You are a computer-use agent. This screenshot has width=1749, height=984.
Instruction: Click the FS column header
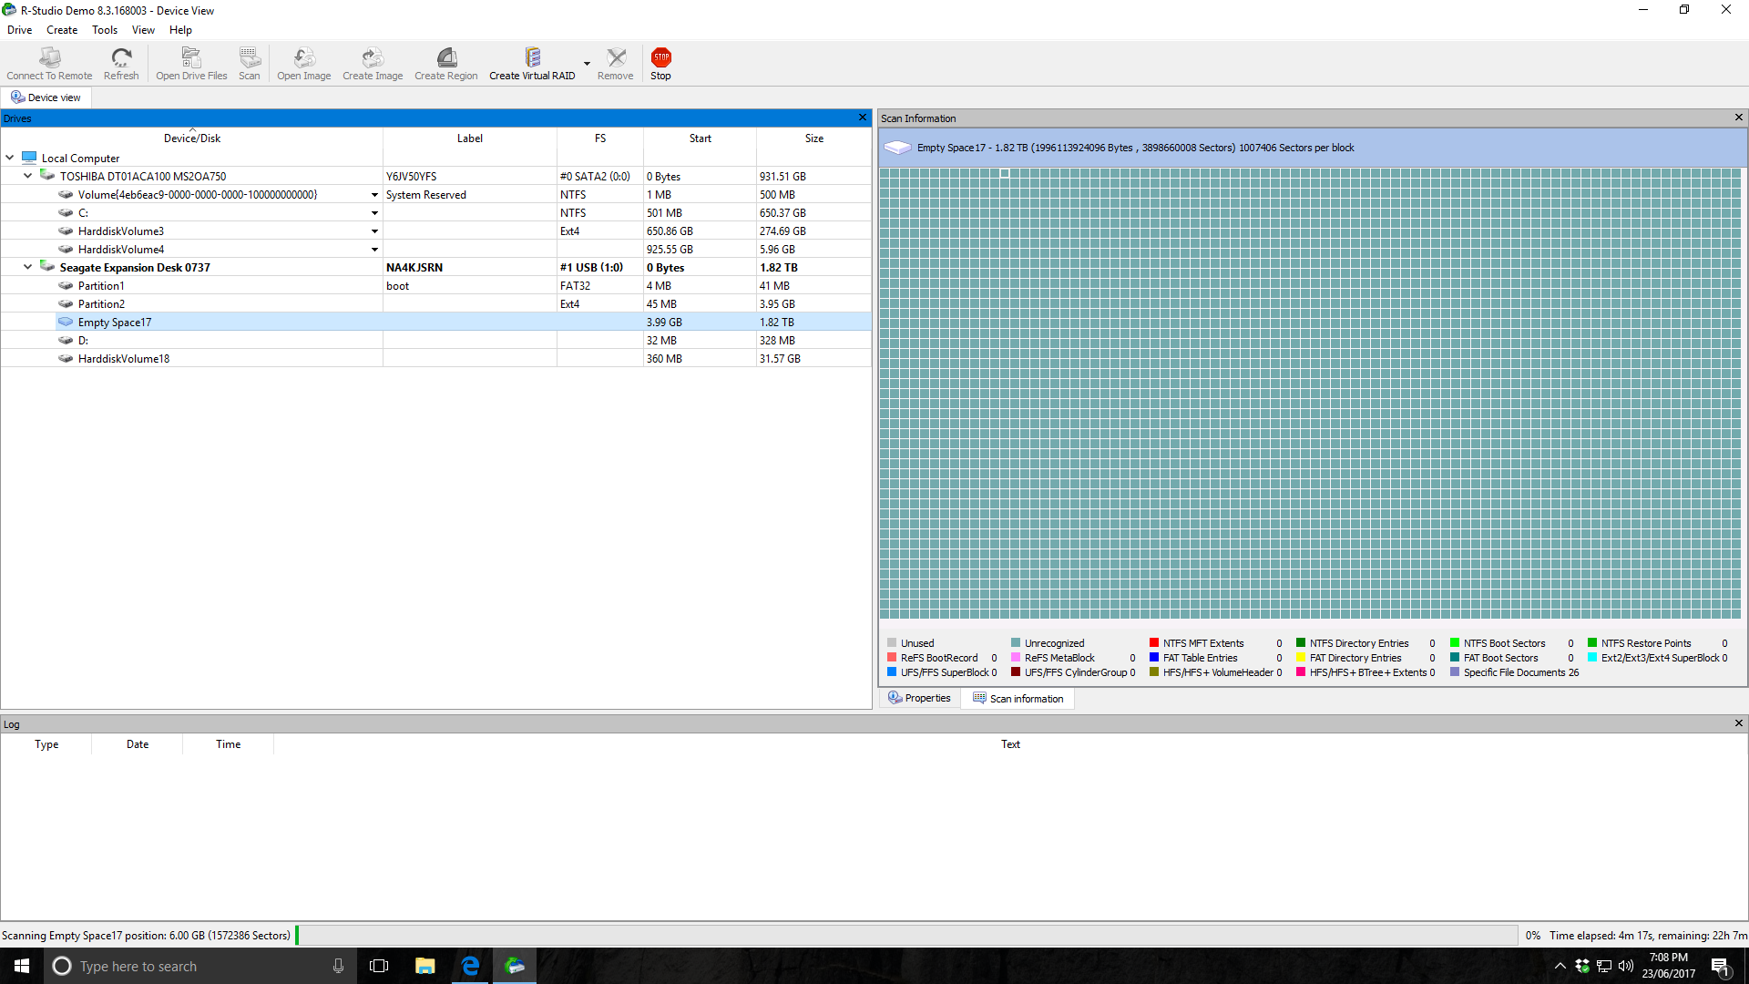click(x=600, y=138)
